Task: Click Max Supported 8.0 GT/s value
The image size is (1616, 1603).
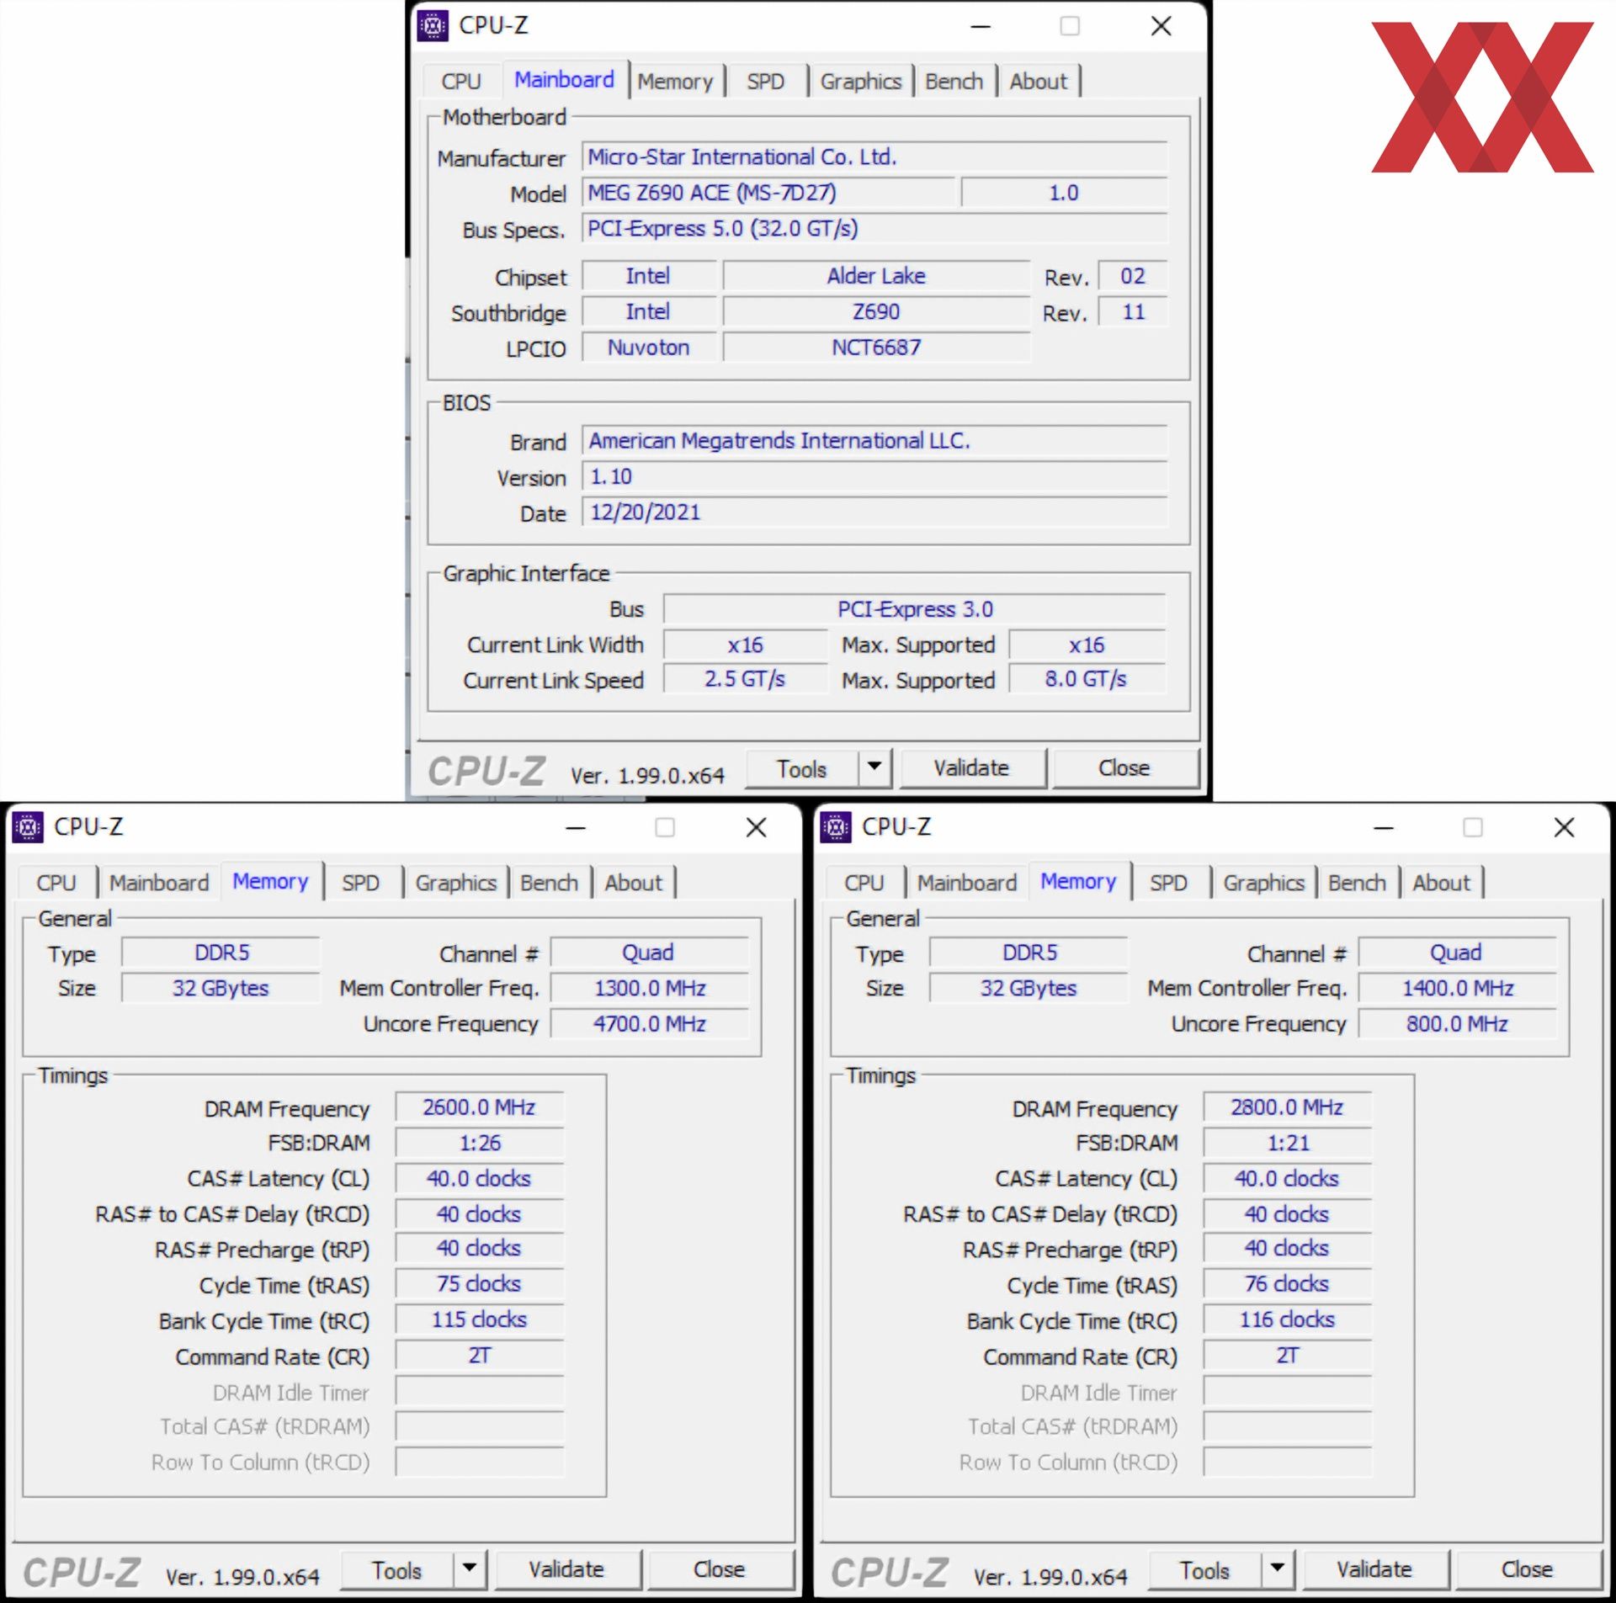Action: click(1087, 679)
